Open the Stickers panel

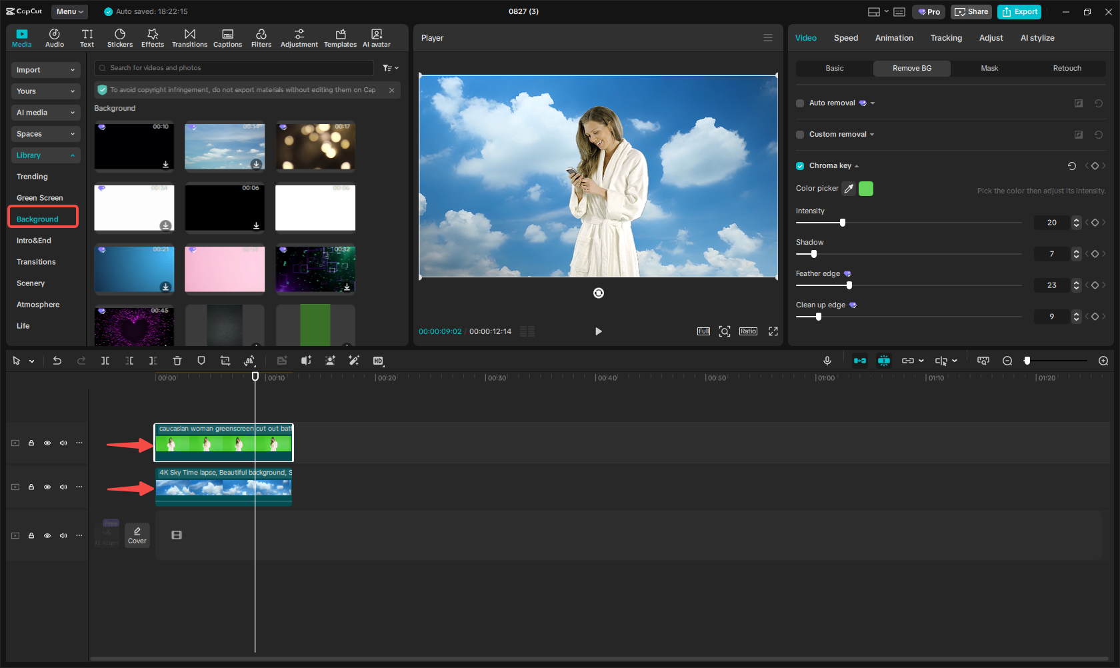(120, 38)
